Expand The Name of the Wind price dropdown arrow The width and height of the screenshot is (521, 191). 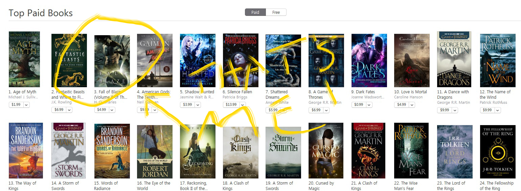tap(498, 110)
